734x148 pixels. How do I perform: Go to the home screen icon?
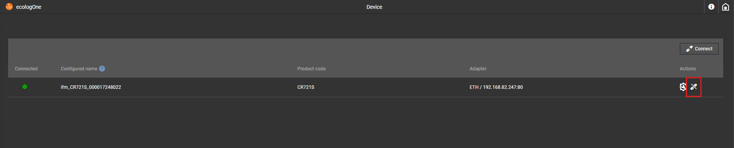point(726,7)
